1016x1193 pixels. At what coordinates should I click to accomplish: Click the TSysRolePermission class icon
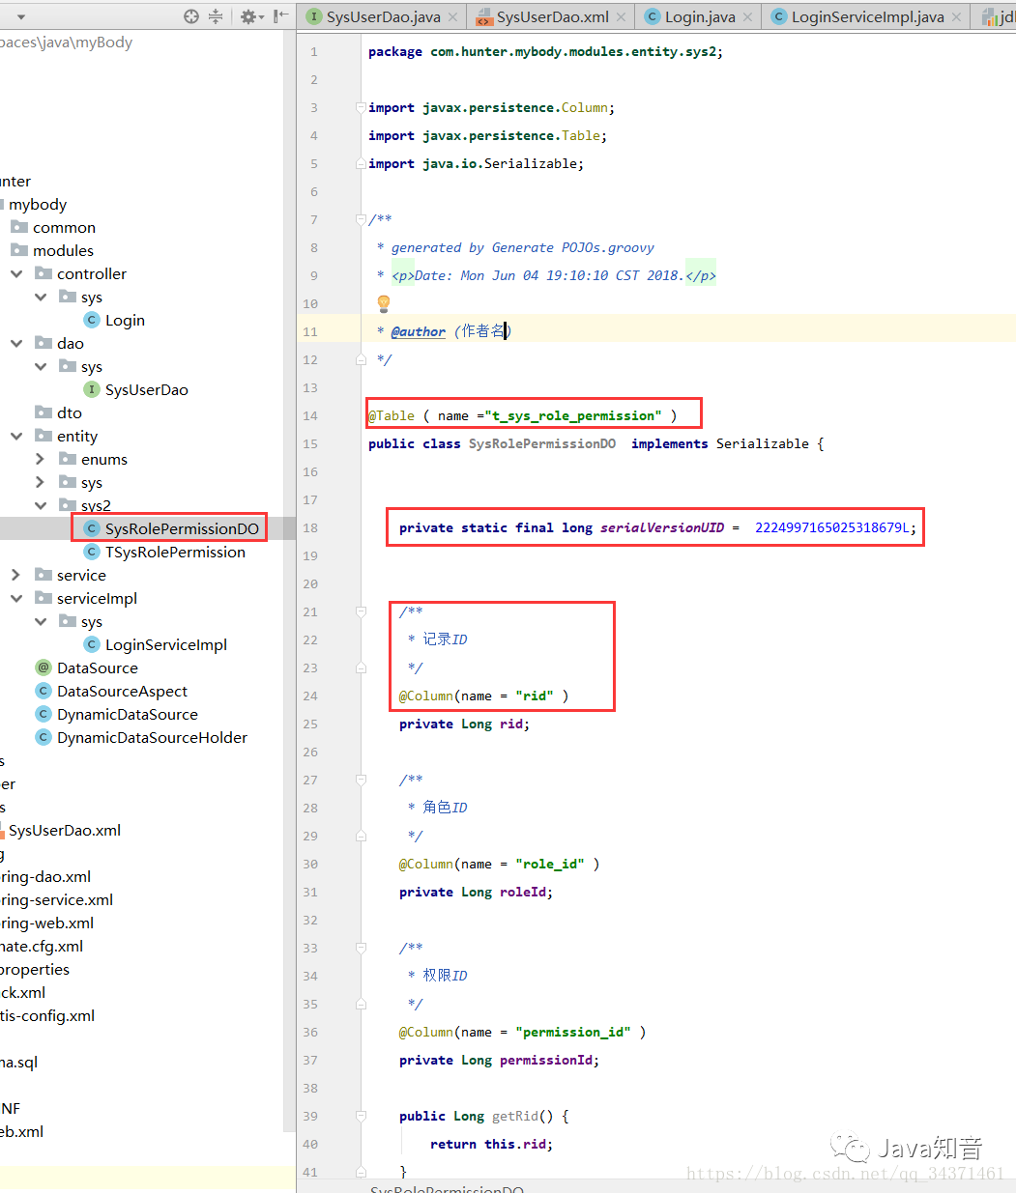pyautogui.click(x=92, y=552)
